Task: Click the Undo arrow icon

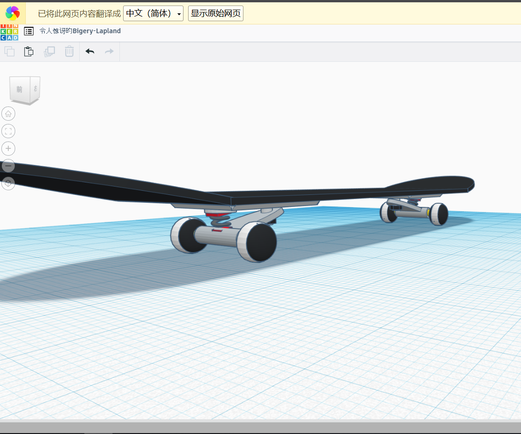Action: pyautogui.click(x=89, y=51)
